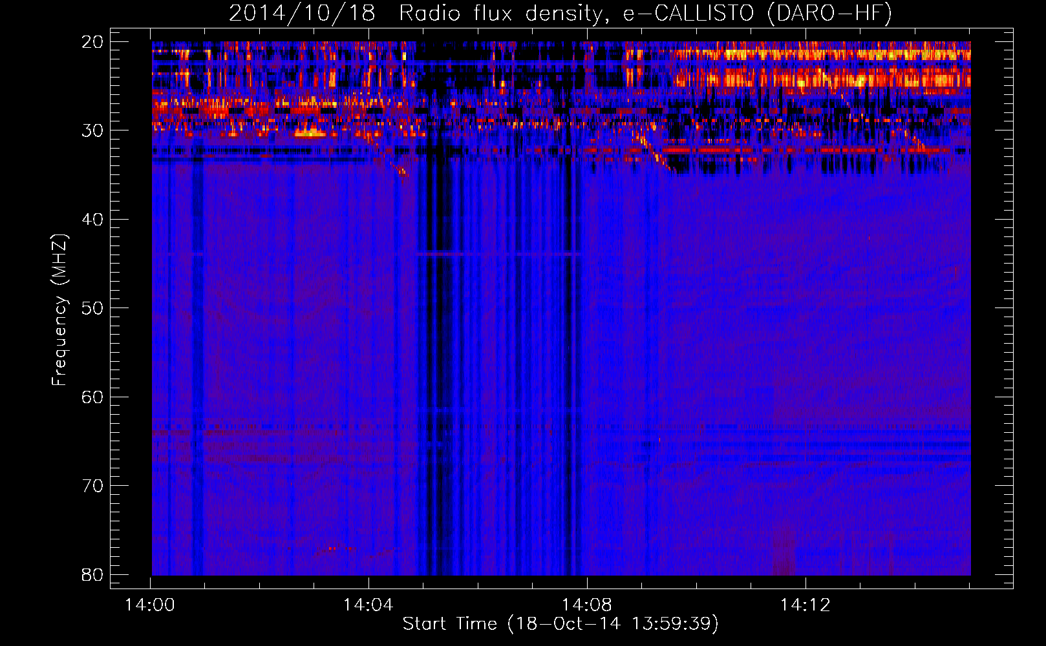
Task: Click the '50' frequency tick label
Action: pyautogui.click(x=92, y=308)
